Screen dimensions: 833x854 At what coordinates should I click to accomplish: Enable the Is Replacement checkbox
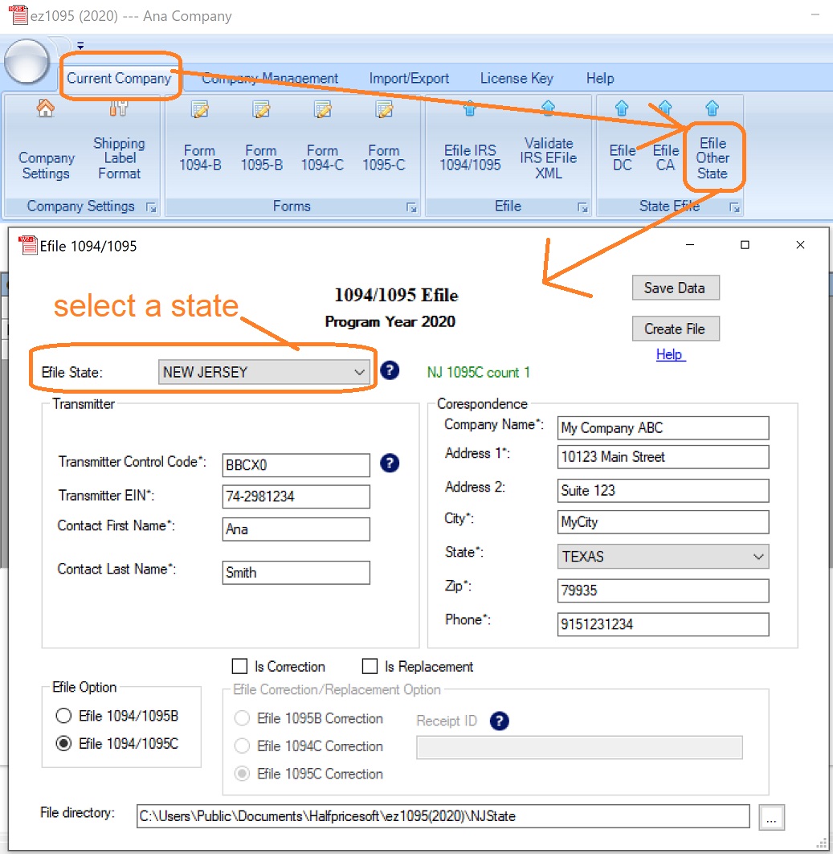370,666
